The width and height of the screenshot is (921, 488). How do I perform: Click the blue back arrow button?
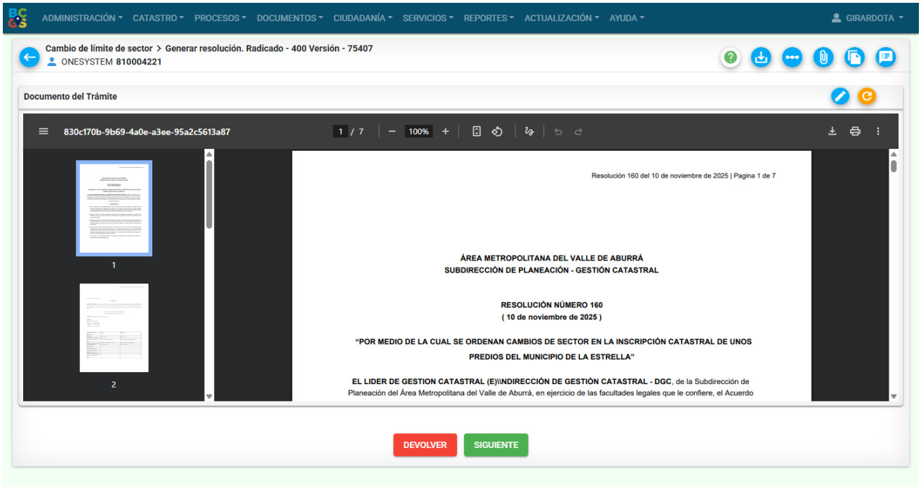click(29, 57)
